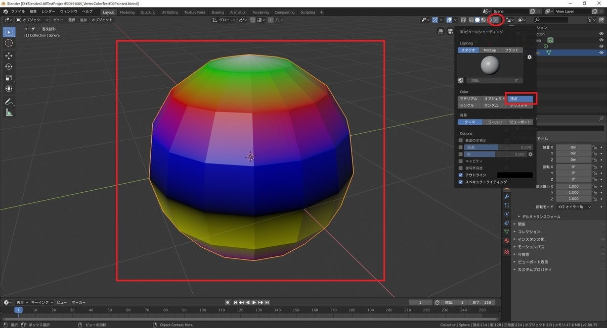
Task: Open the shading options dropdown arrow
Action: (x=496, y=20)
